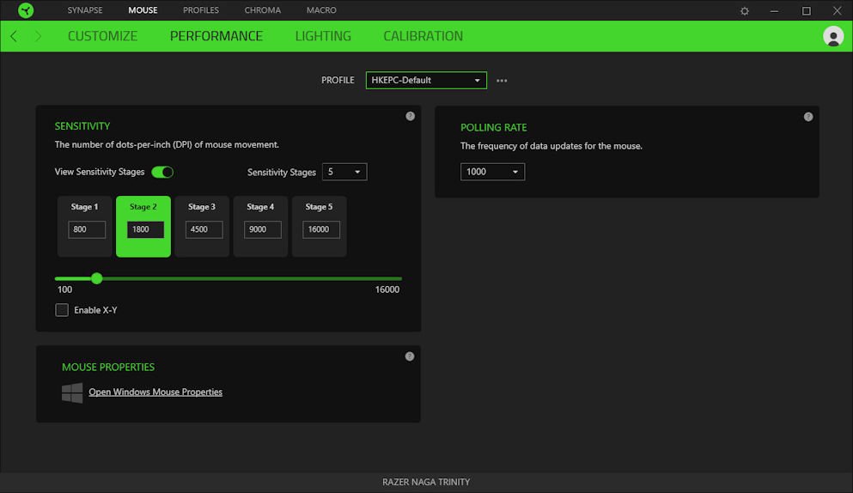Open the user account avatar
The image size is (853, 493).
point(833,36)
